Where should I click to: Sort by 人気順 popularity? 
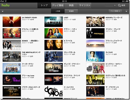coord(58,11)
